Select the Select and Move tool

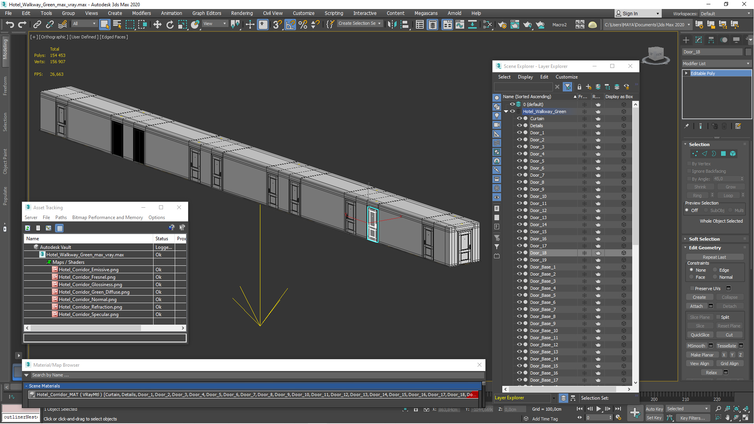tap(157, 25)
